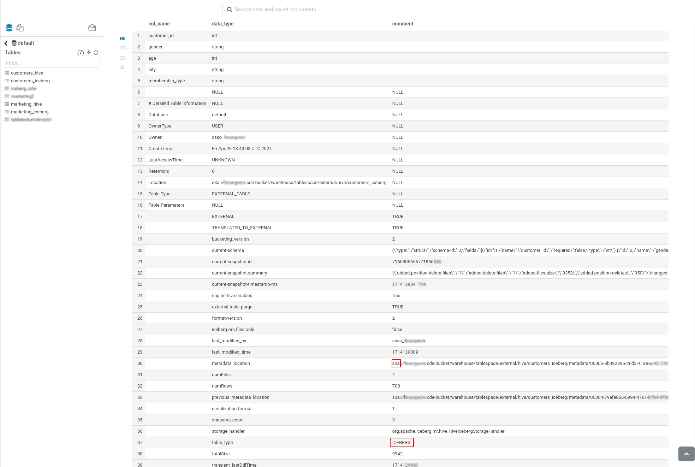Sort by the comment column header
This screenshot has width=695, height=467.
403,24
